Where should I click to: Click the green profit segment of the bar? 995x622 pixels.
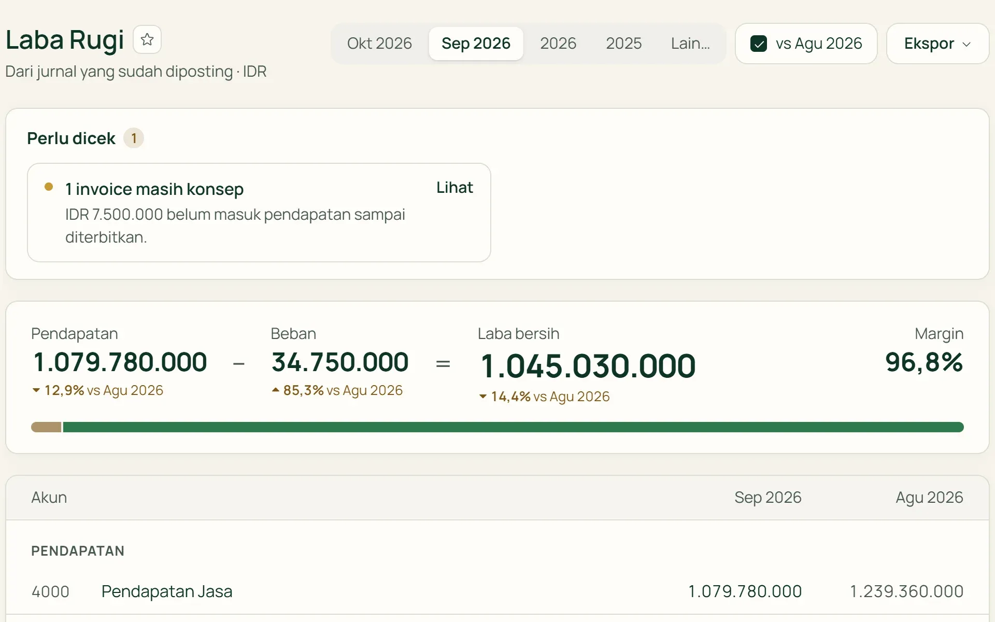[513, 427]
